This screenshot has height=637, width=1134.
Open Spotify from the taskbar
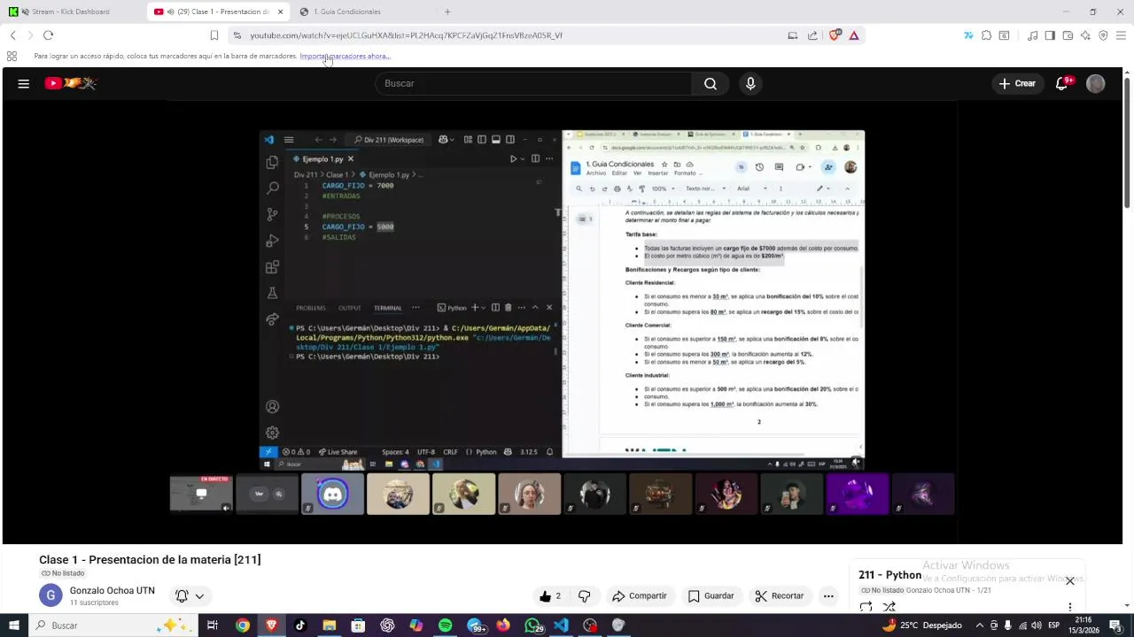(x=445, y=625)
